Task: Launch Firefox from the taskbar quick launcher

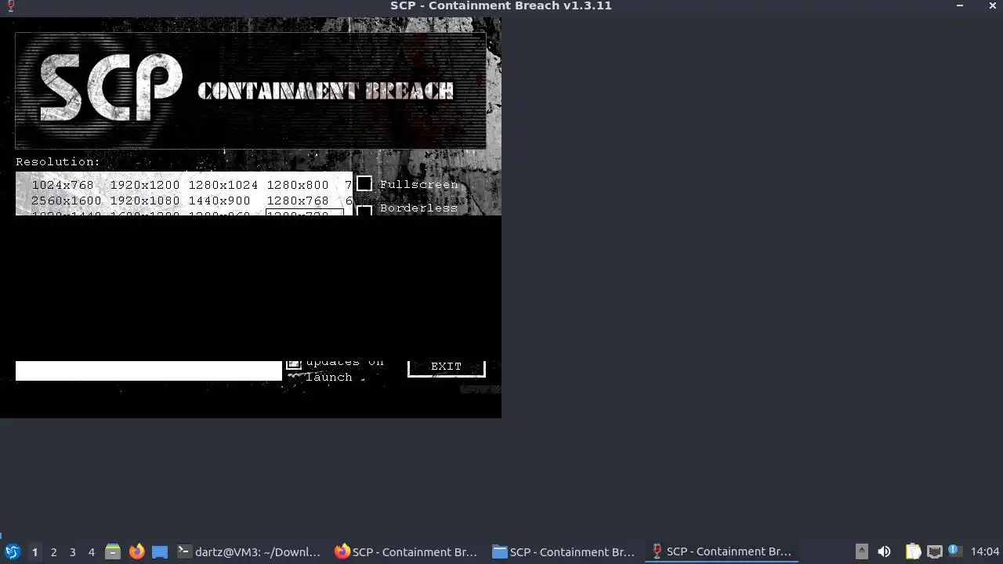Action: (136, 551)
